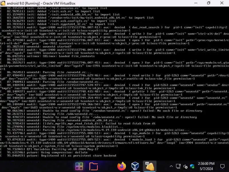Open the network status tray icon
The image size is (229, 172).
(178, 166)
